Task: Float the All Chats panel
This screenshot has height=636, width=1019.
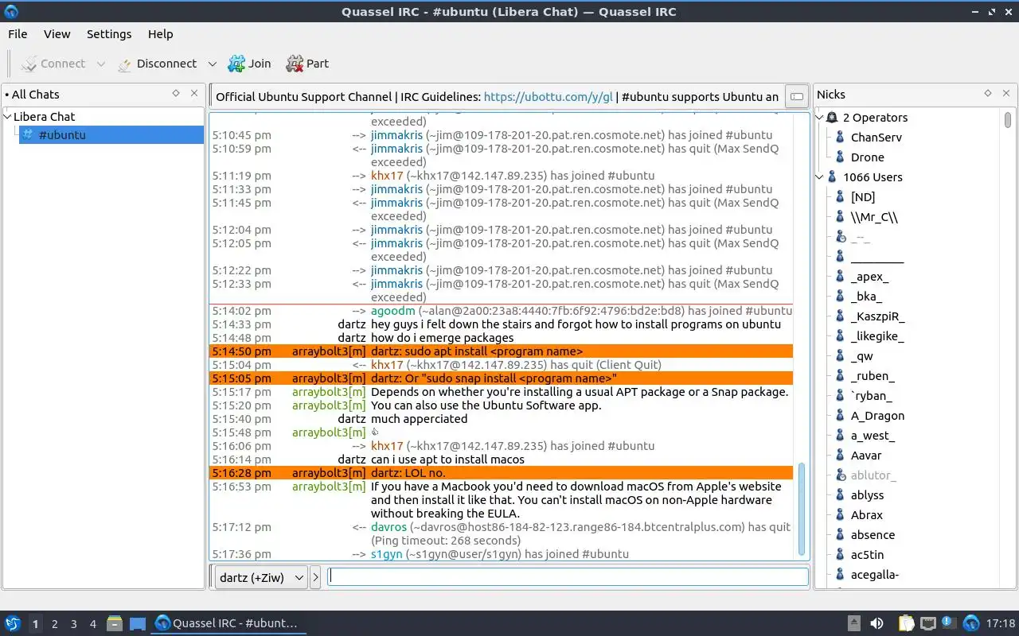Action: pyautogui.click(x=176, y=94)
